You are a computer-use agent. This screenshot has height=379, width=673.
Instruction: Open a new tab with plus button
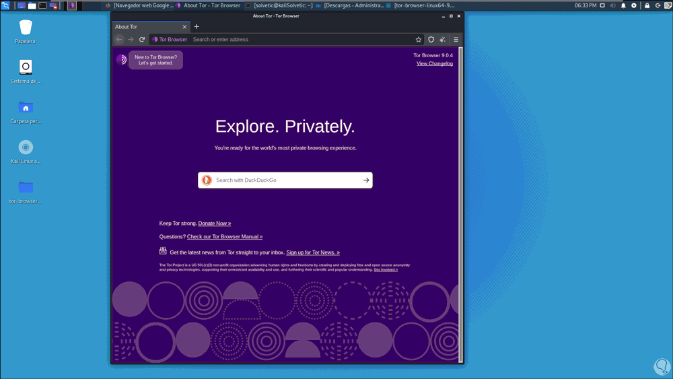click(197, 27)
